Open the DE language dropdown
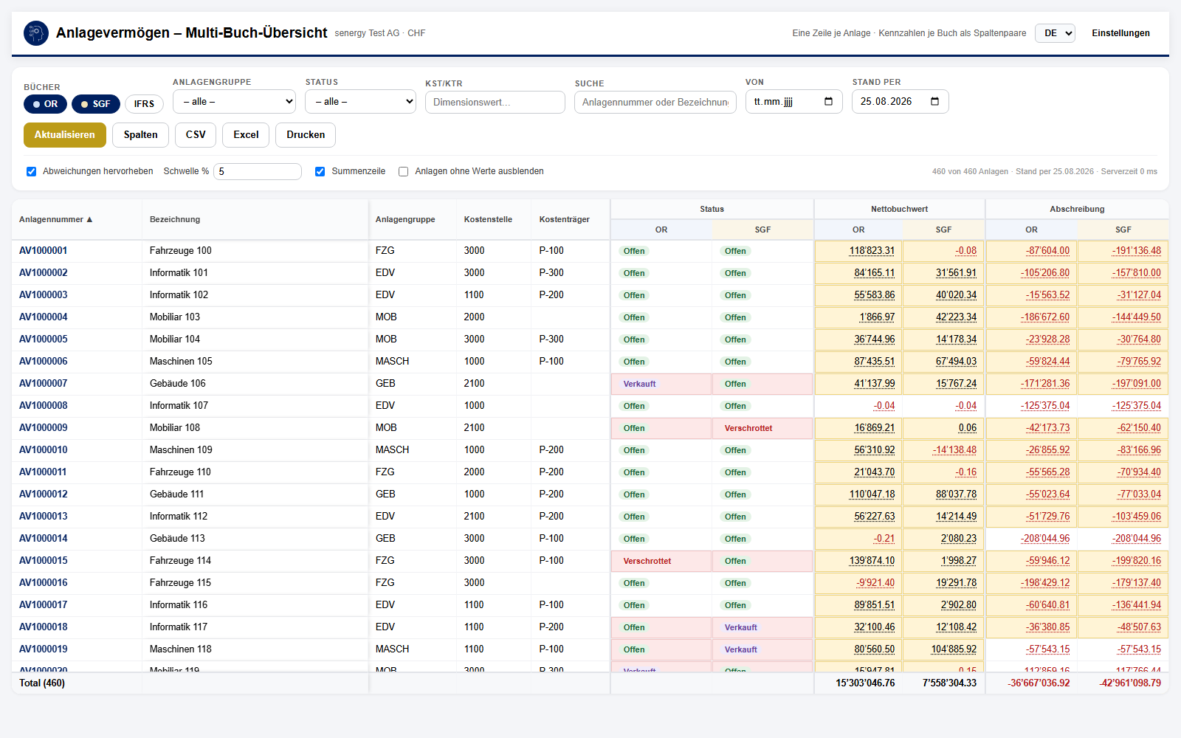 tap(1055, 33)
